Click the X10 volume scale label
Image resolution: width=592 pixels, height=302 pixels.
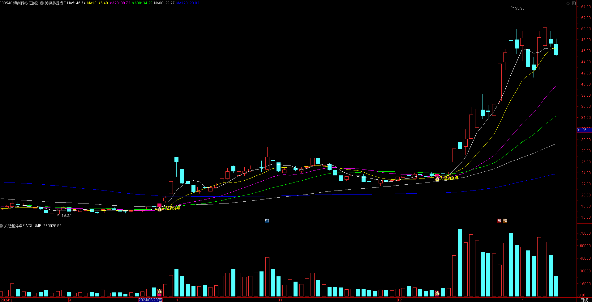click(x=581, y=295)
